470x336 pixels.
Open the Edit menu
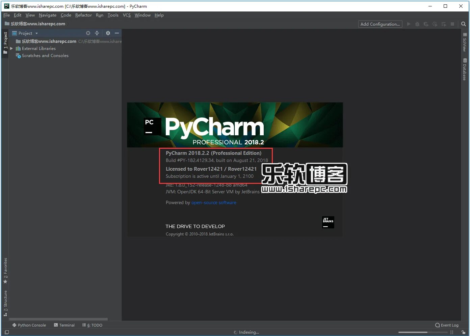[18, 15]
